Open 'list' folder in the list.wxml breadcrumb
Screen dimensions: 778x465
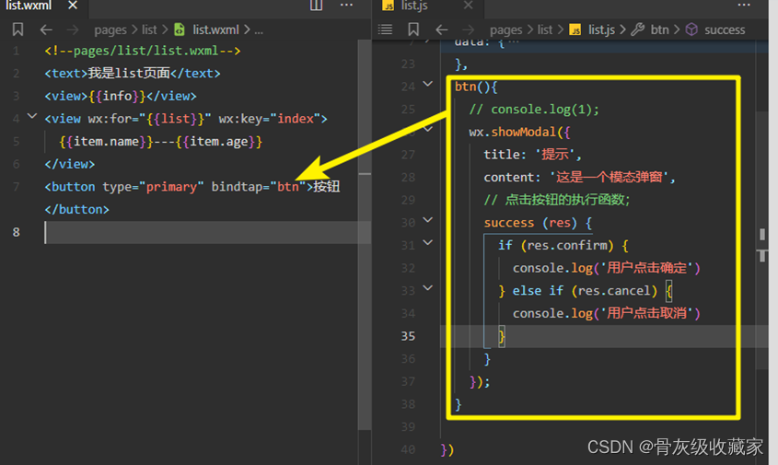click(149, 29)
